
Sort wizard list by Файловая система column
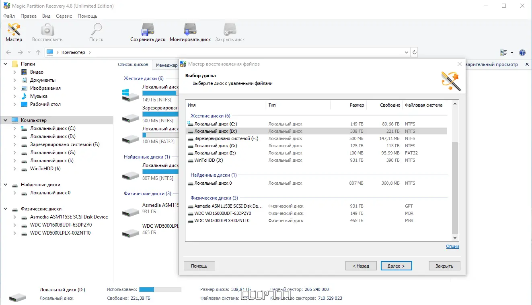[425, 105]
